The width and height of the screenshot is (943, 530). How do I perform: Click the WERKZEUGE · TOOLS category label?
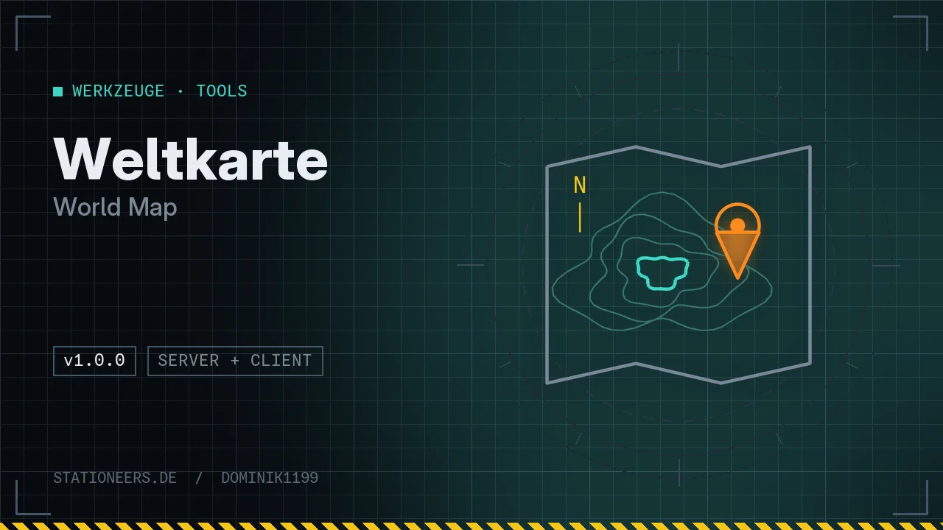point(160,91)
